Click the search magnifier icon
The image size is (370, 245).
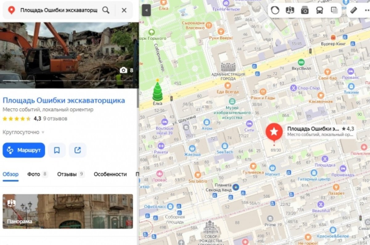(106, 10)
